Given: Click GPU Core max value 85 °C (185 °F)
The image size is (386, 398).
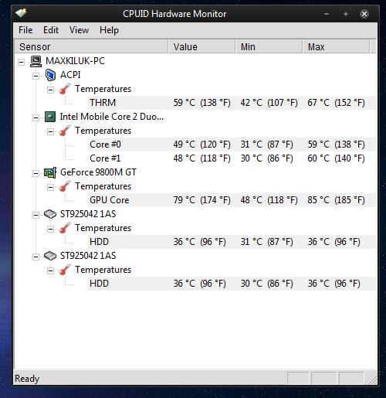Looking at the screenshot, I should click(336, 200).
